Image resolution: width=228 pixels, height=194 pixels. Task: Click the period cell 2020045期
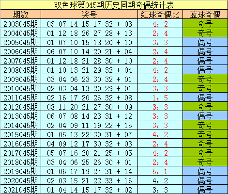point(20,180)
